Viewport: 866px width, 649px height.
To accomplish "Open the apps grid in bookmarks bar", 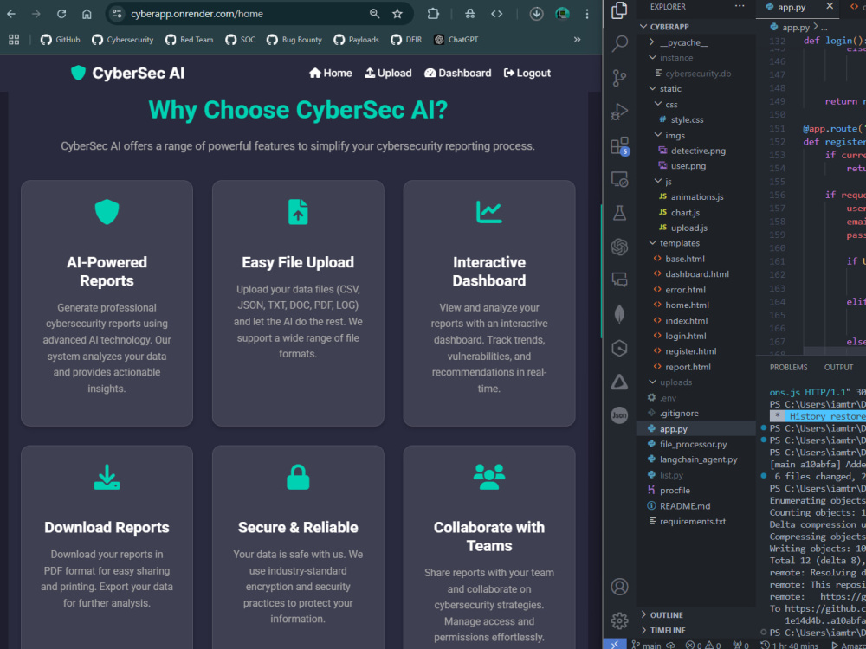I will 14,39.
